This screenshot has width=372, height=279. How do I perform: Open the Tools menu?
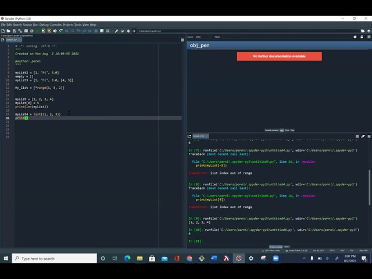(78, 24)
